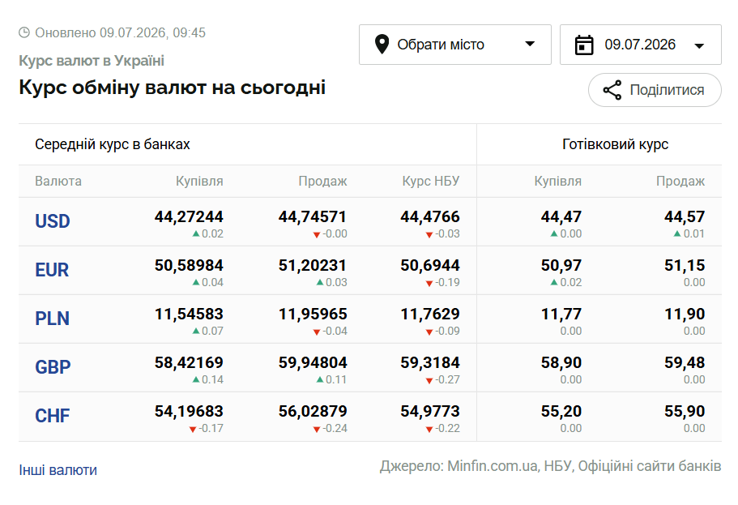Select PLN bank sell rate 11,95965

[313, 314]
